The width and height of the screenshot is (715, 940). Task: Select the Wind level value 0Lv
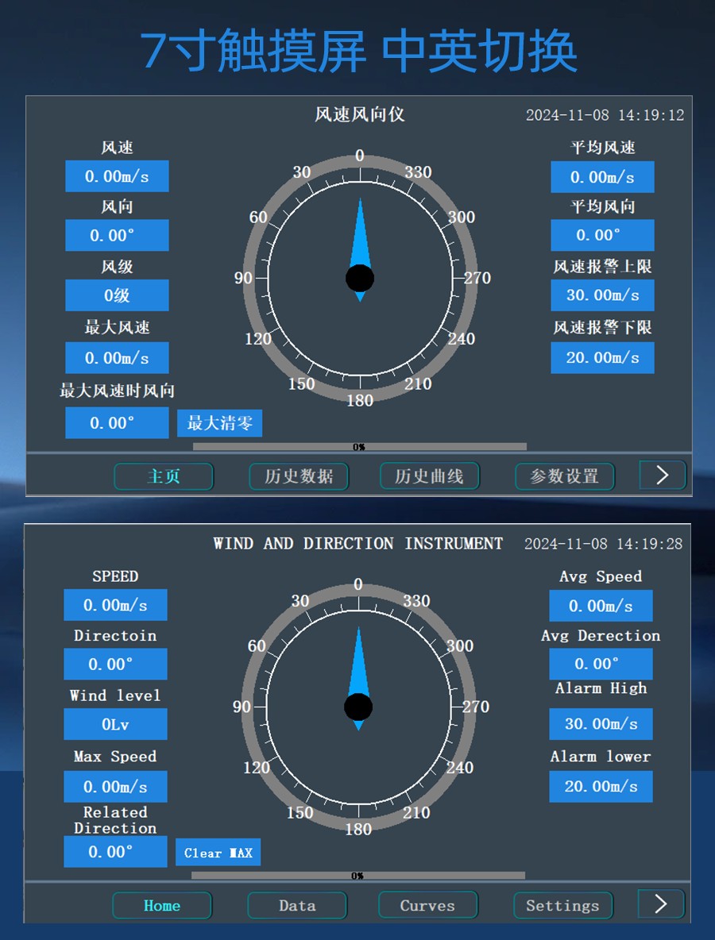point(116,724)
